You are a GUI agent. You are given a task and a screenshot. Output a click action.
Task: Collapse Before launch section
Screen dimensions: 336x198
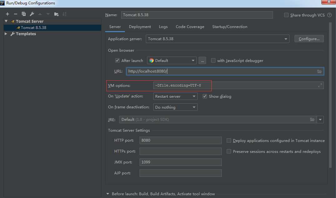[x=107, y=194]
